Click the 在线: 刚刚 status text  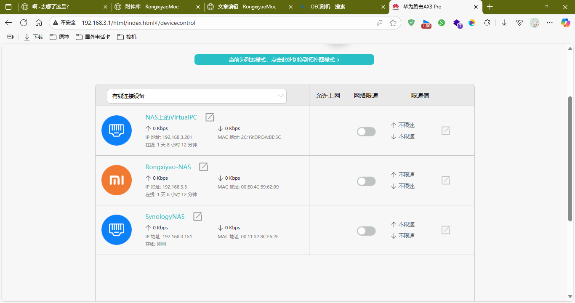click(156, 244)
